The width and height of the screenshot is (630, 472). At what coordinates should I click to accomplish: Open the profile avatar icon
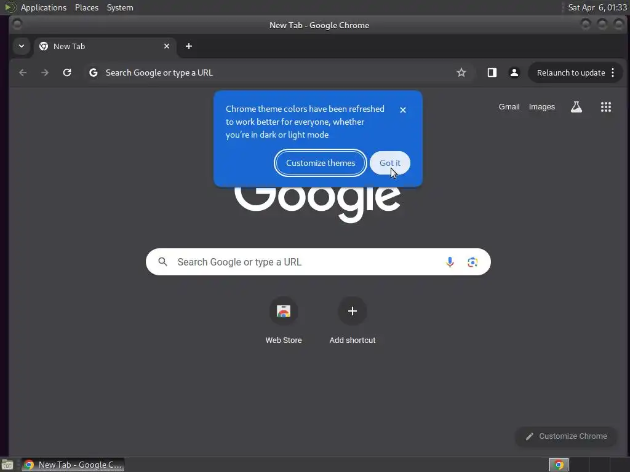coord(514,73)
